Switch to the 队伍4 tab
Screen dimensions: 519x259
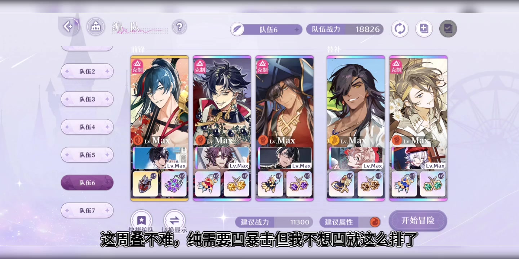(87, 127)
